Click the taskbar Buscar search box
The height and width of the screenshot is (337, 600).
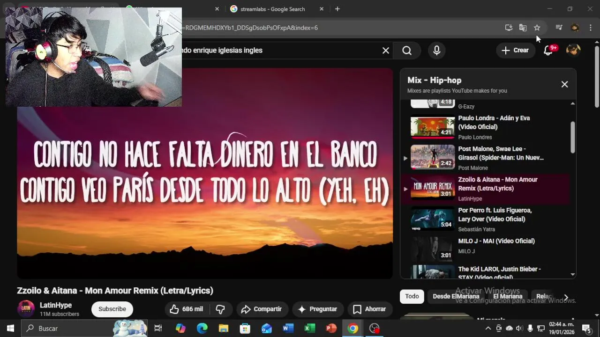[x=84, y=328]
